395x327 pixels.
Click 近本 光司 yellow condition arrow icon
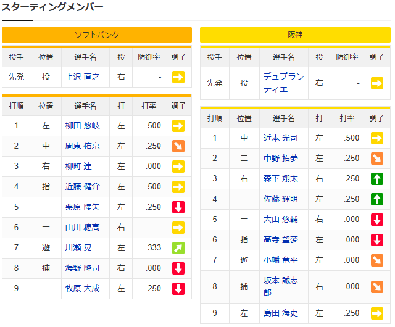377,138
